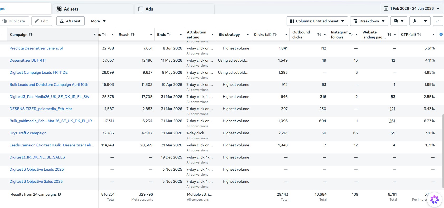Select Dryz Traffic campaign 1-day click attribution

pyautogui.click(x=195, y=133)
